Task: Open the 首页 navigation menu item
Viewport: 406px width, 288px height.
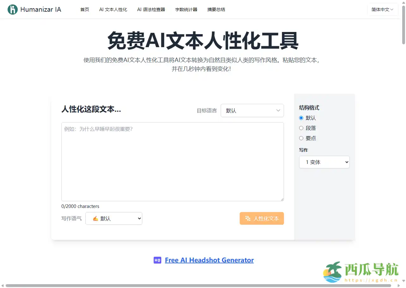Action: pyautogui.click(x=84, y=9)
